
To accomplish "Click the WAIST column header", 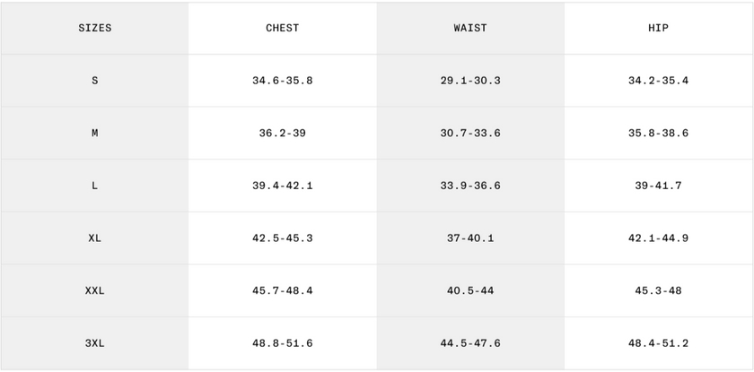I will [x=470, y=28].
